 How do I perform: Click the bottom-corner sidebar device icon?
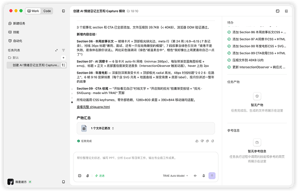tap(63, 182)
